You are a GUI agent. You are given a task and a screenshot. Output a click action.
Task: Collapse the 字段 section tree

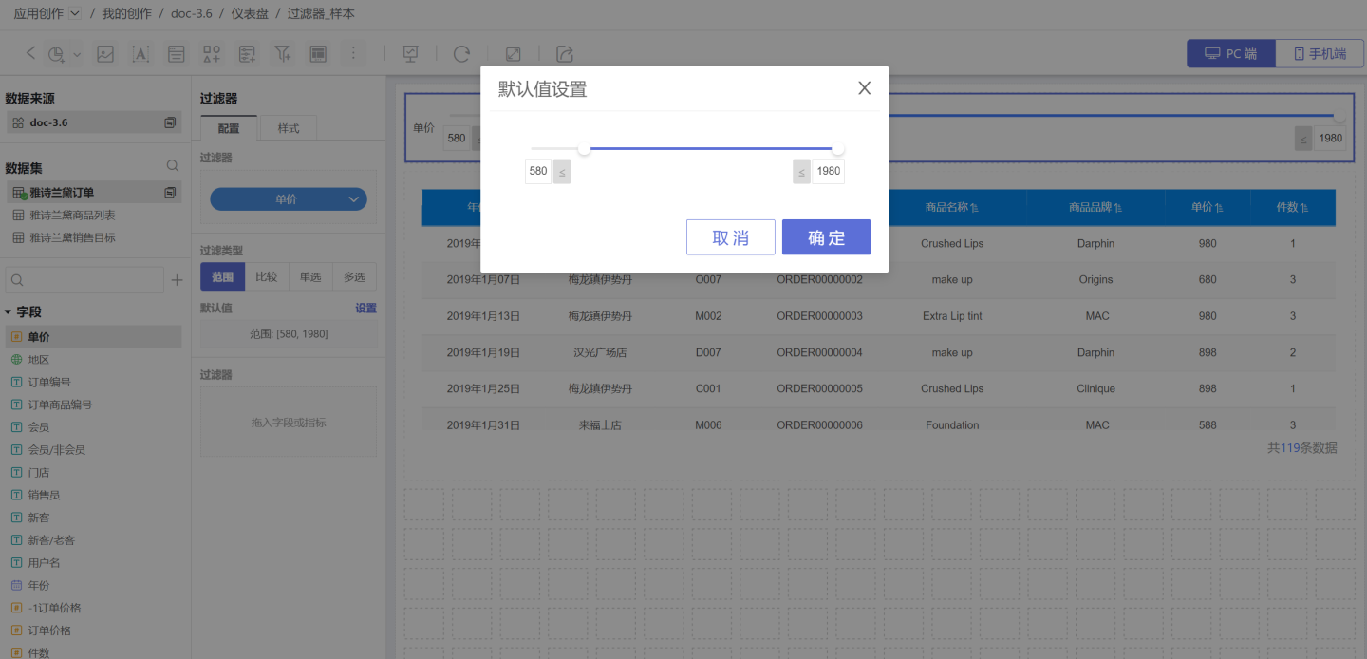9,312
